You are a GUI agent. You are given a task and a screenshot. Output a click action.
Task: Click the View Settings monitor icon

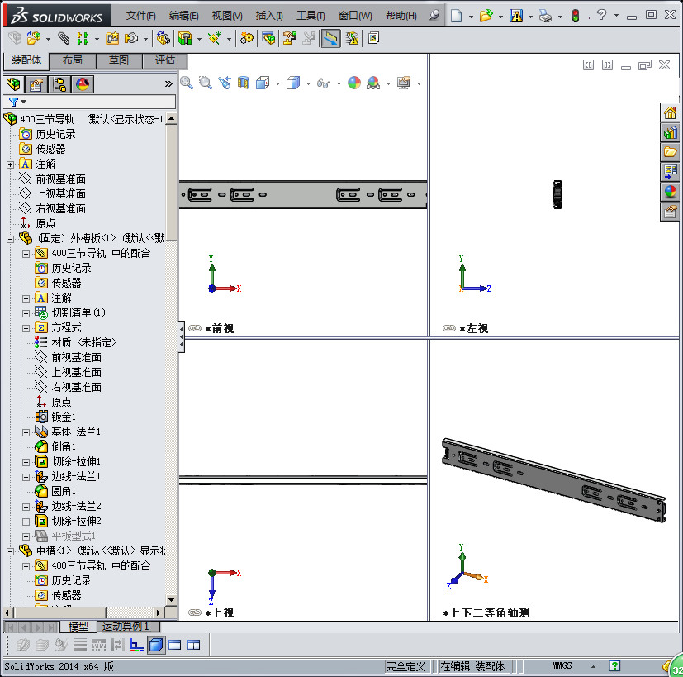(x=404, y=83)
